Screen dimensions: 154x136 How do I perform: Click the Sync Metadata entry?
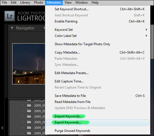(98, 65)
